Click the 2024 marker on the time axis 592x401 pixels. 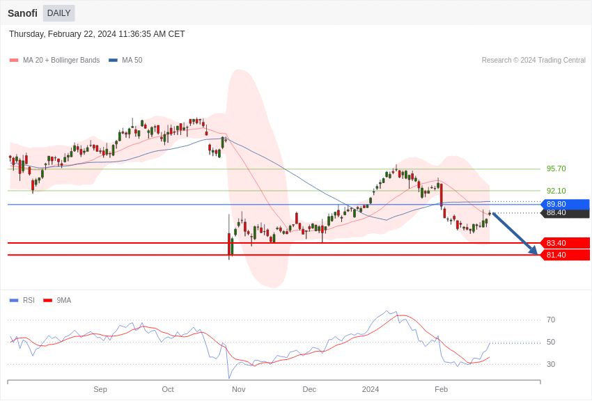click(x=371, y=389)
